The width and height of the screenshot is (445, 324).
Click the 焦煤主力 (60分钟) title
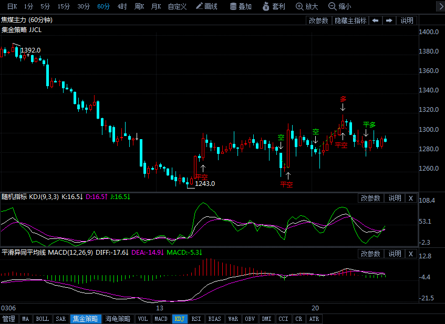click(27, 20)
